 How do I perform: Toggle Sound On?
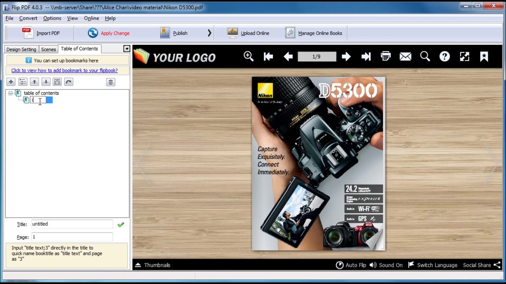[x=386, y=265]
